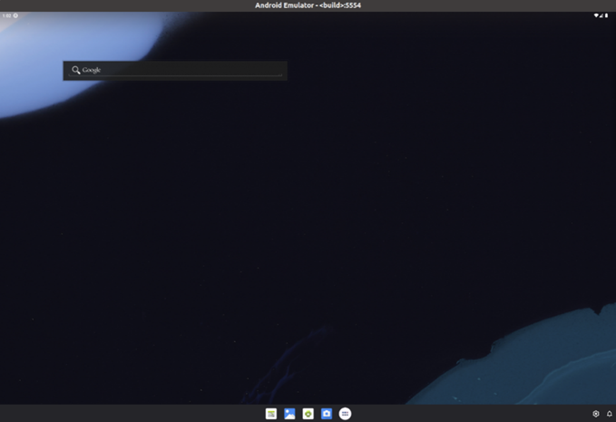The width and height of the screenshot is (616, 422).
Task: Click empty wallpaper in the screen center
Action: [x=308, y=218]
